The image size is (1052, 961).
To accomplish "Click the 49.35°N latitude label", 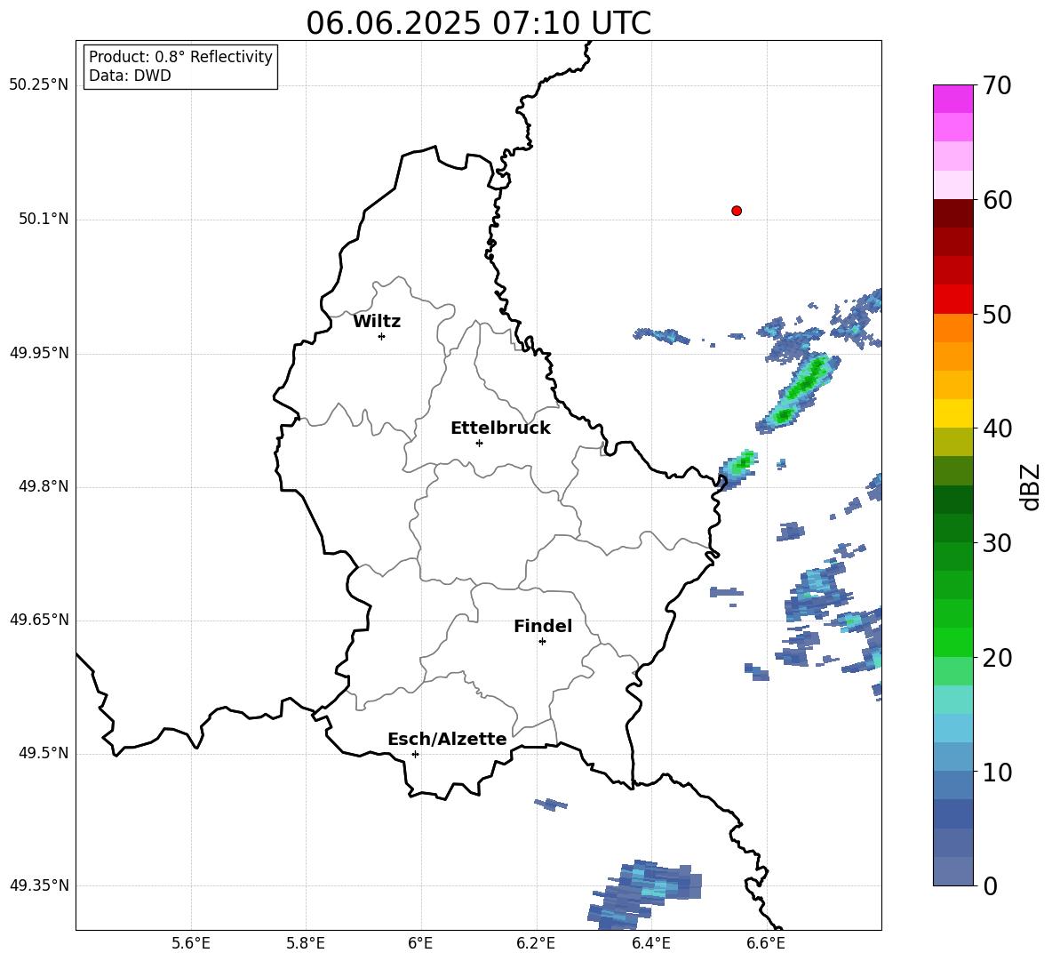I will pos(39,885).
